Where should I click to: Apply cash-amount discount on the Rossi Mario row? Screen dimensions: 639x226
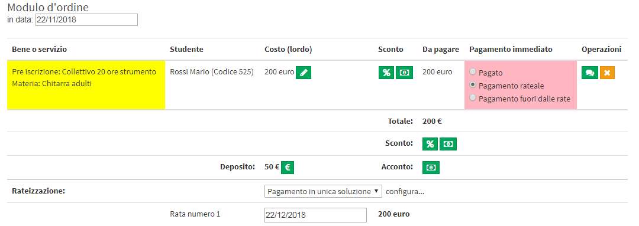[x=405, y=73]
